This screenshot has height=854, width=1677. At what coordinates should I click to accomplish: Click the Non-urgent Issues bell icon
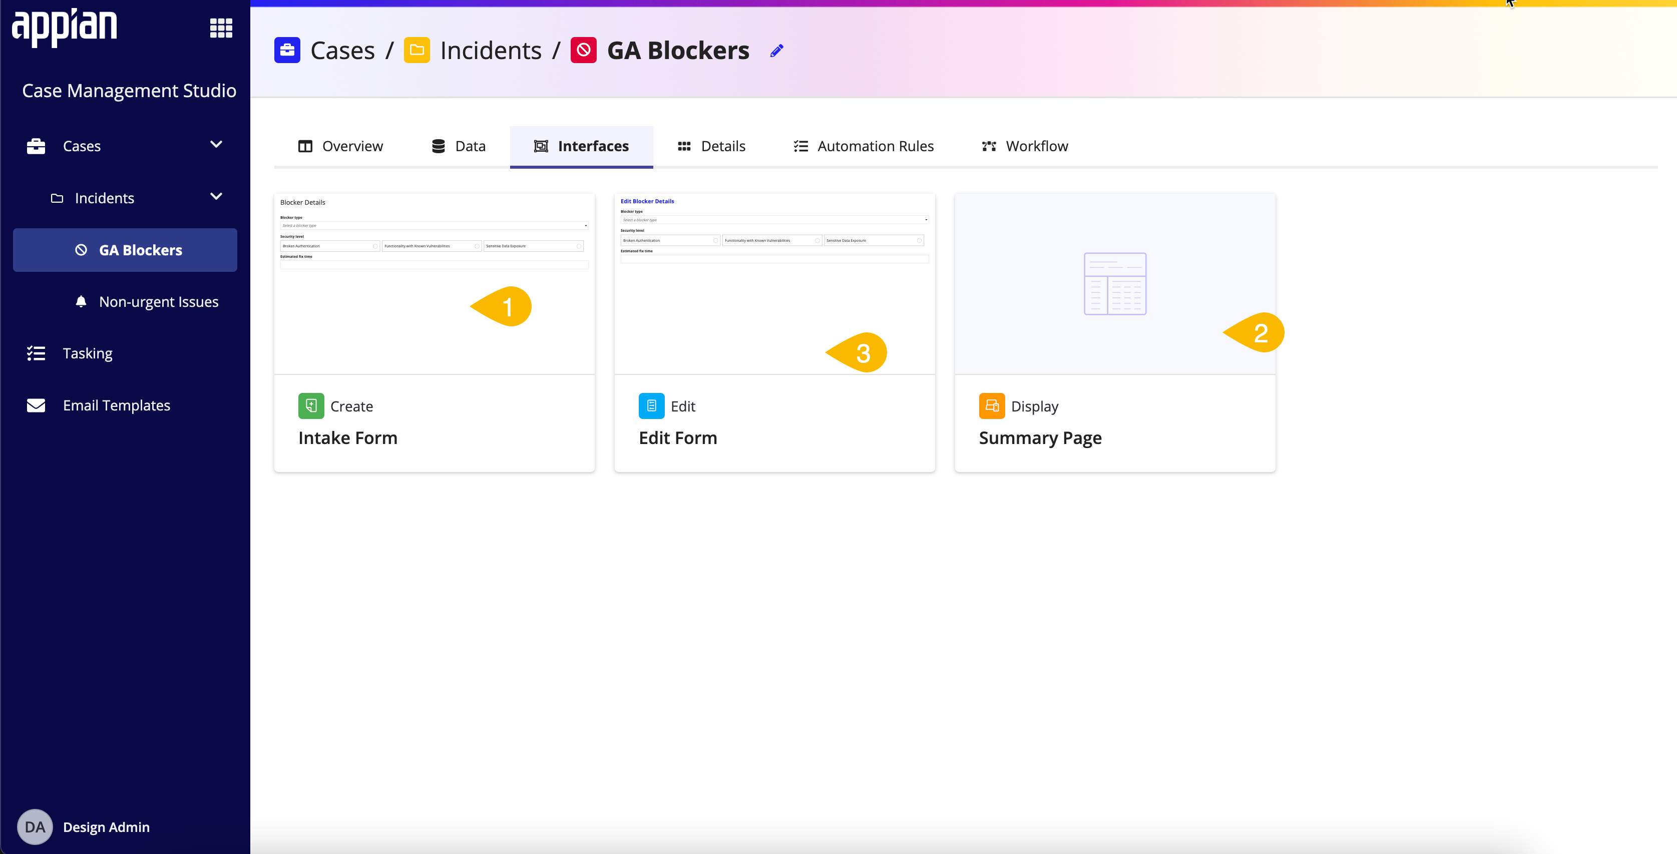click(81, 301)
